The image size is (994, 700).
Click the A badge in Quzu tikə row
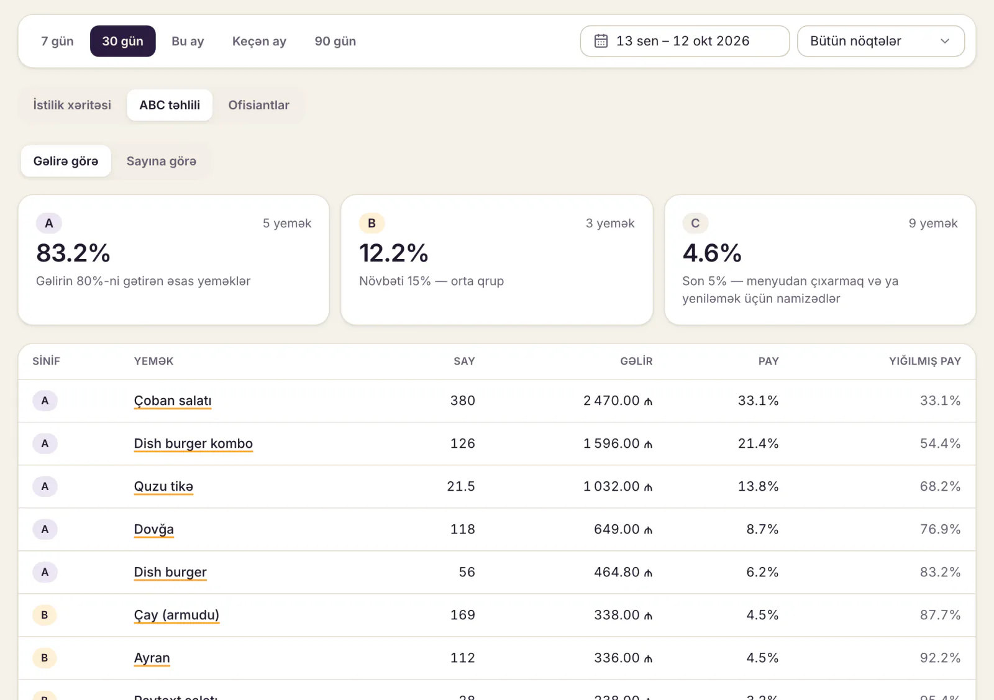click(45, 486)
